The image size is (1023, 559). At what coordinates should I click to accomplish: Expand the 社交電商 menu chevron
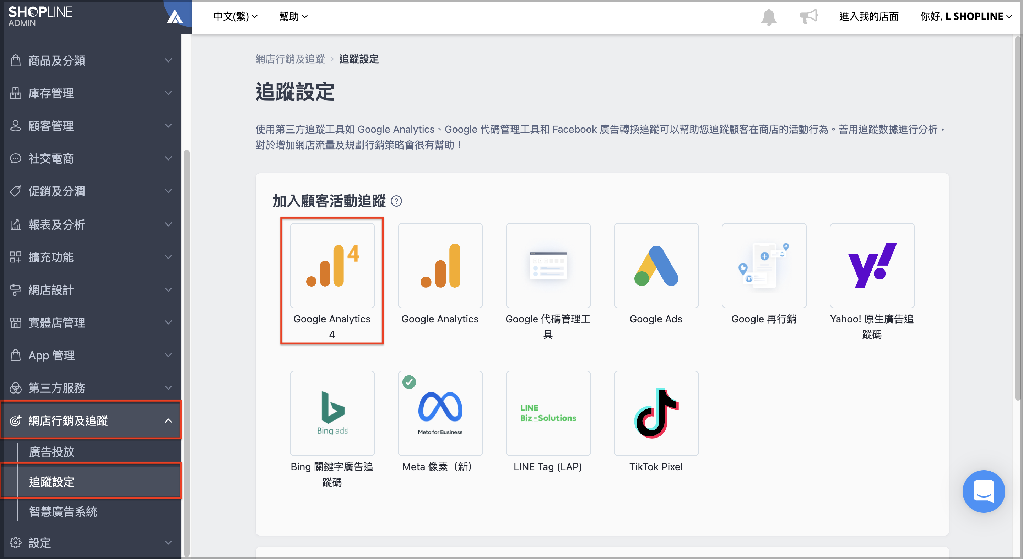click(168, 158)
